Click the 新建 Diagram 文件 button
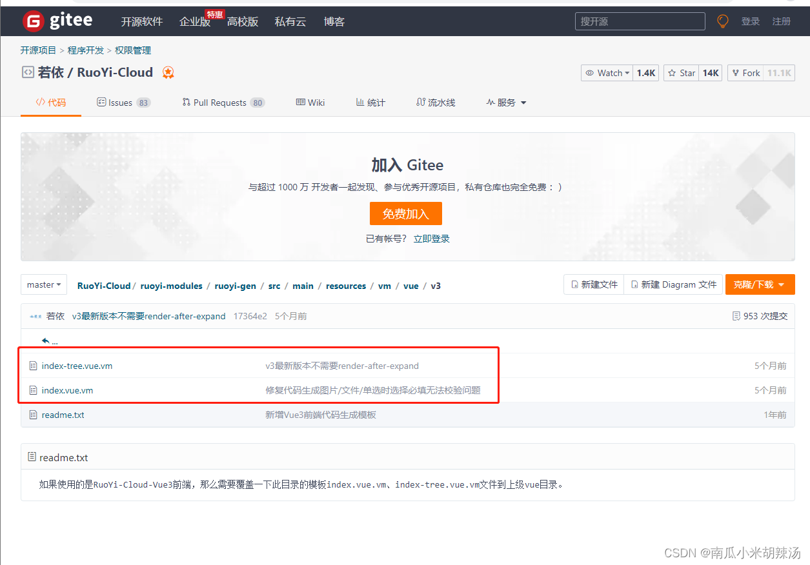Screen dimensions: 810x565 [x=673, y=284]
